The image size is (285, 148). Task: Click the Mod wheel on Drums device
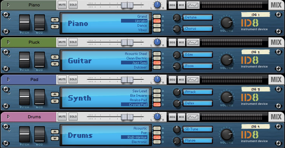(x=40, y=134)
